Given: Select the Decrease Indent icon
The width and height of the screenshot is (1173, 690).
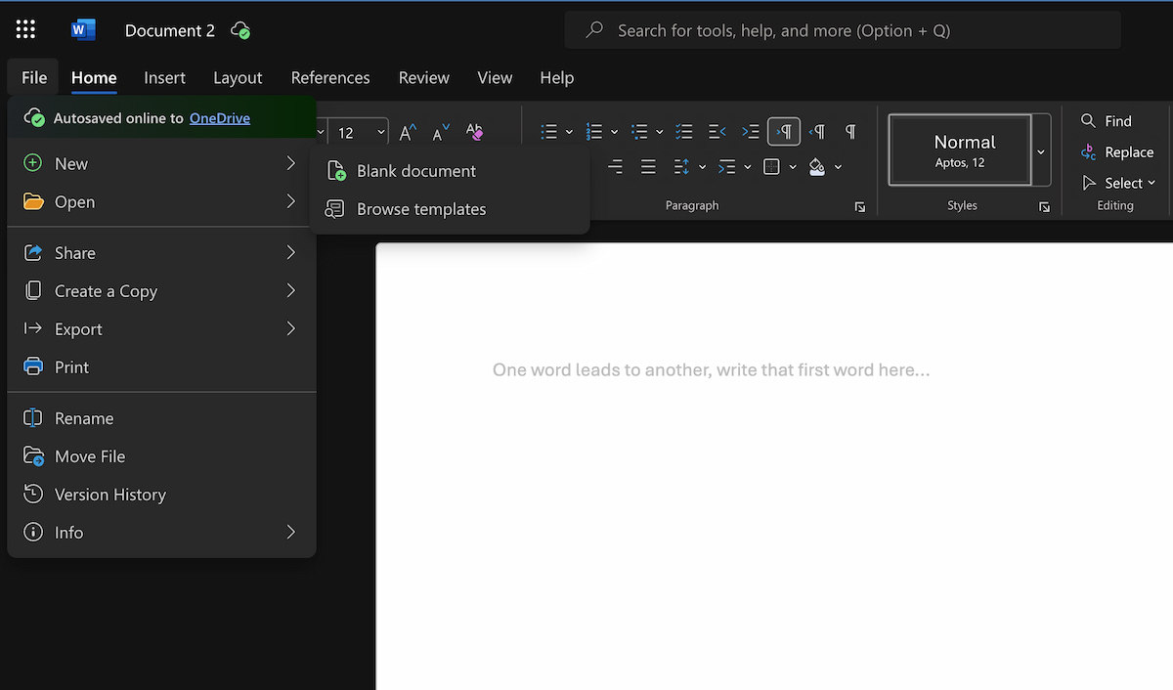Looking at the screenshot, I should point(717,130).
